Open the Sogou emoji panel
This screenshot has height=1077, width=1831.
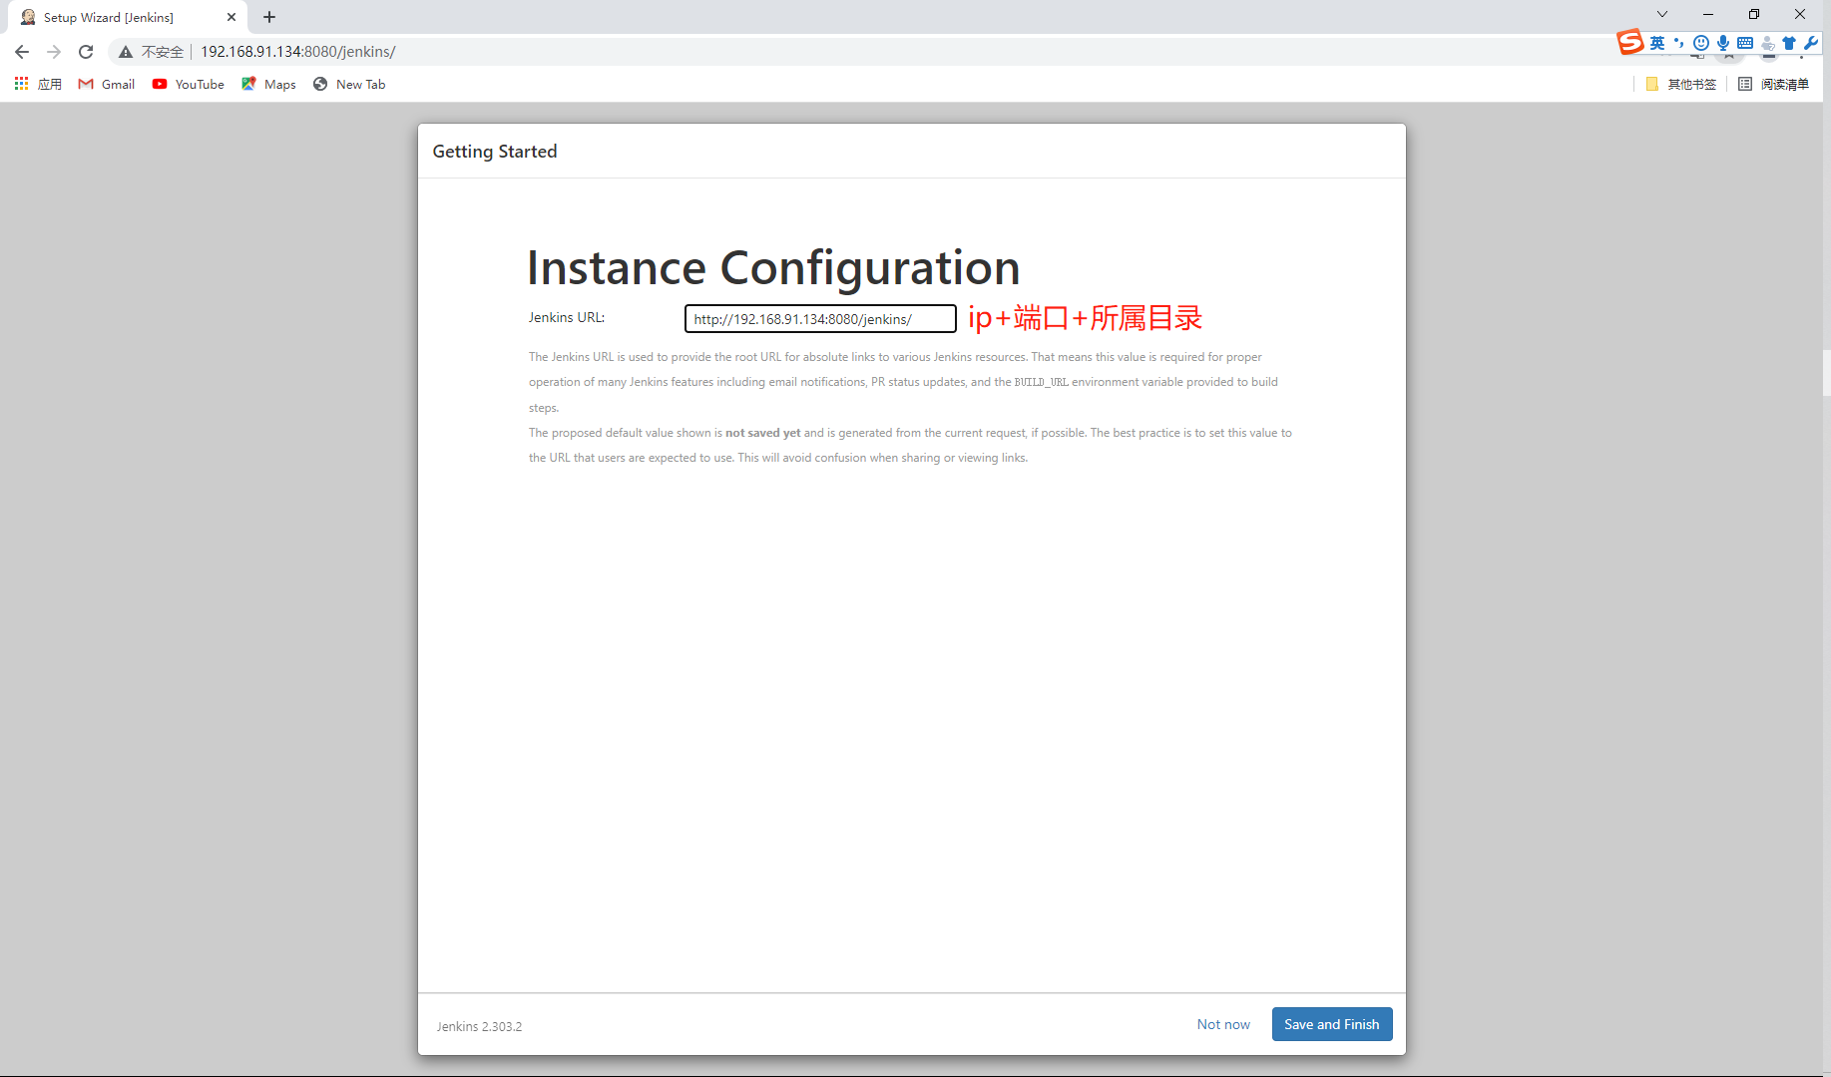(1701, 42)
